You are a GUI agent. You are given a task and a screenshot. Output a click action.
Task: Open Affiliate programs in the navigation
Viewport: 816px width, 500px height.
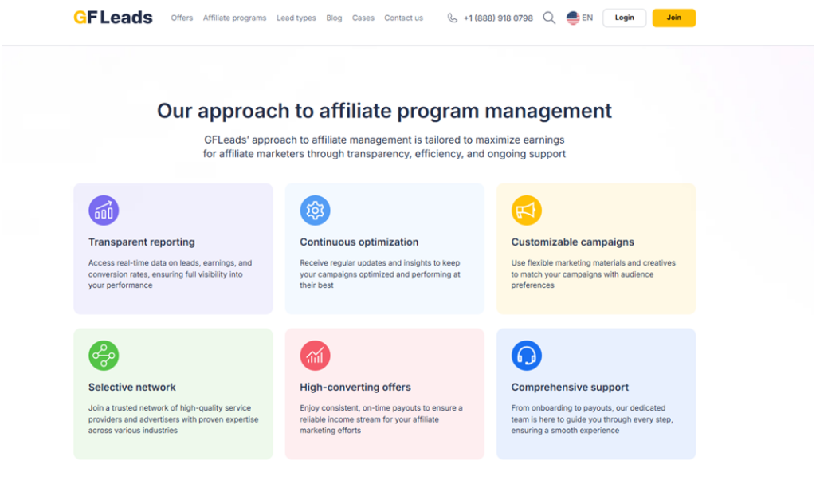(235, 18)
